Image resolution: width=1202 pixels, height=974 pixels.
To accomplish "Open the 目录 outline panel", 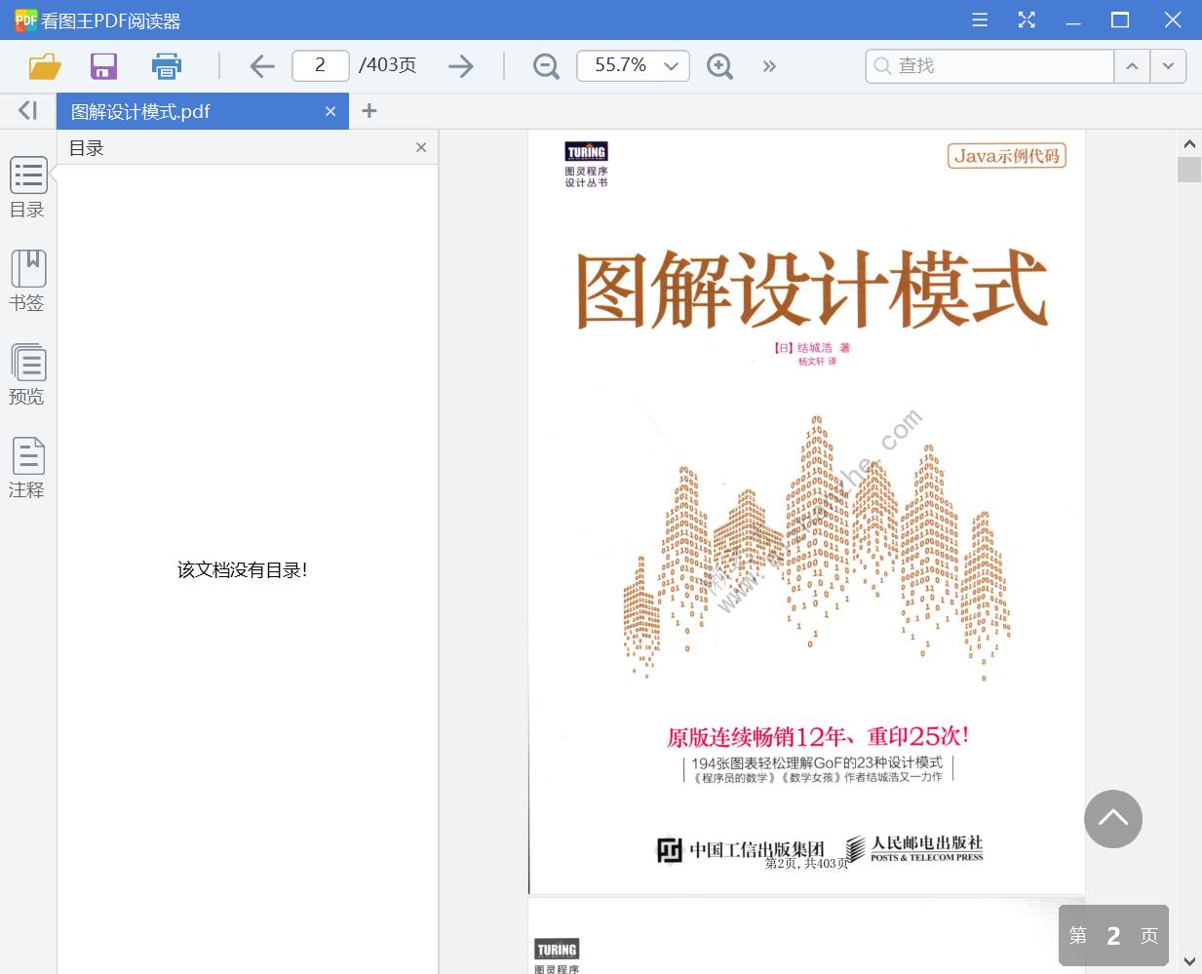I will [27, 188].
